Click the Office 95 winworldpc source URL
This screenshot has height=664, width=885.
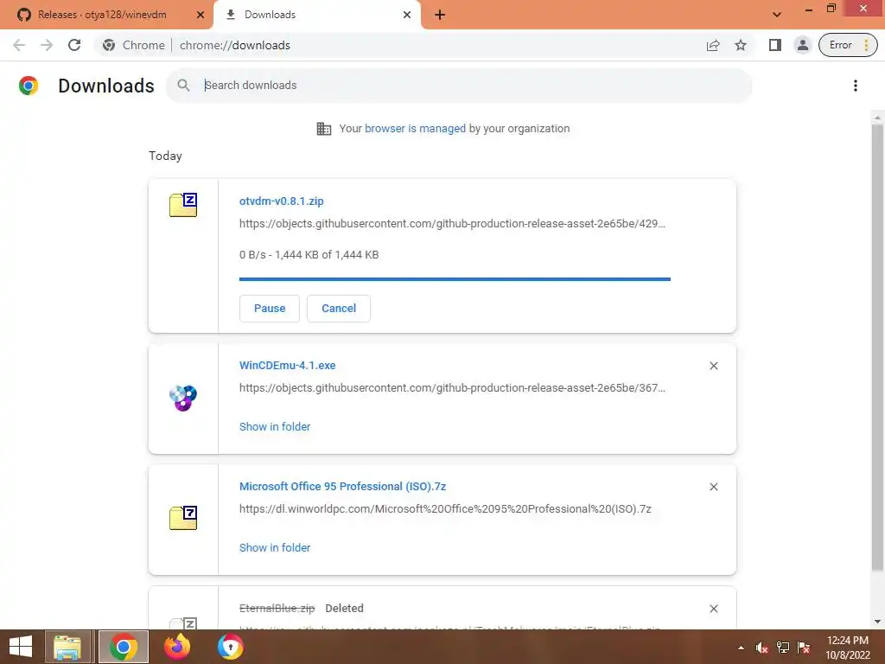coord(445,509)
